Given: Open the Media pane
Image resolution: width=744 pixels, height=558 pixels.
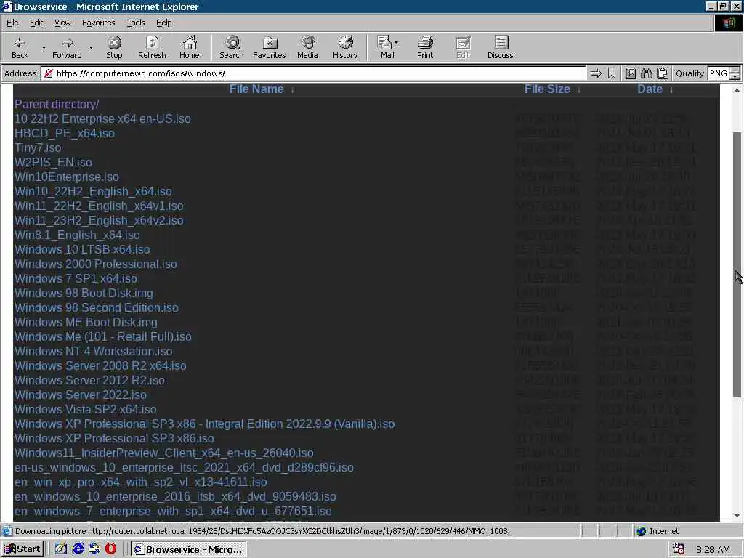Looking at the screenshot, I should 307,47.
